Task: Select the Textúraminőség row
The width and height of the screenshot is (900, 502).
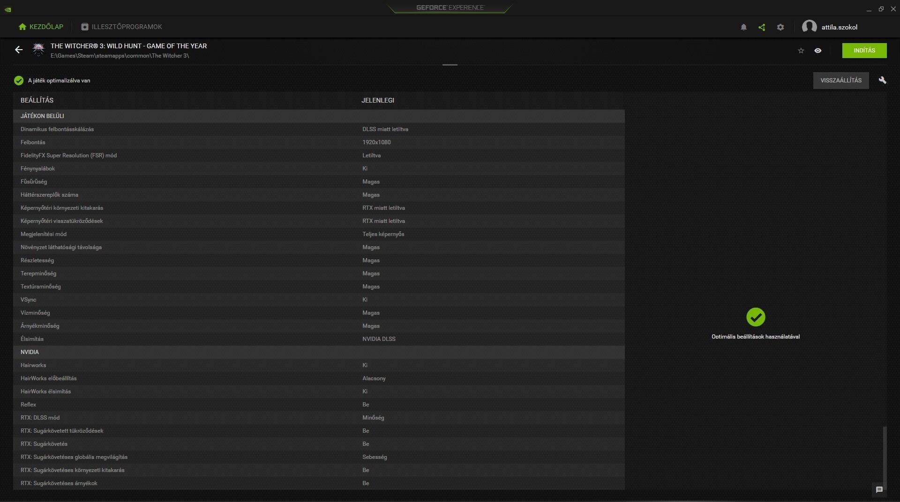Action: [319, 287]
